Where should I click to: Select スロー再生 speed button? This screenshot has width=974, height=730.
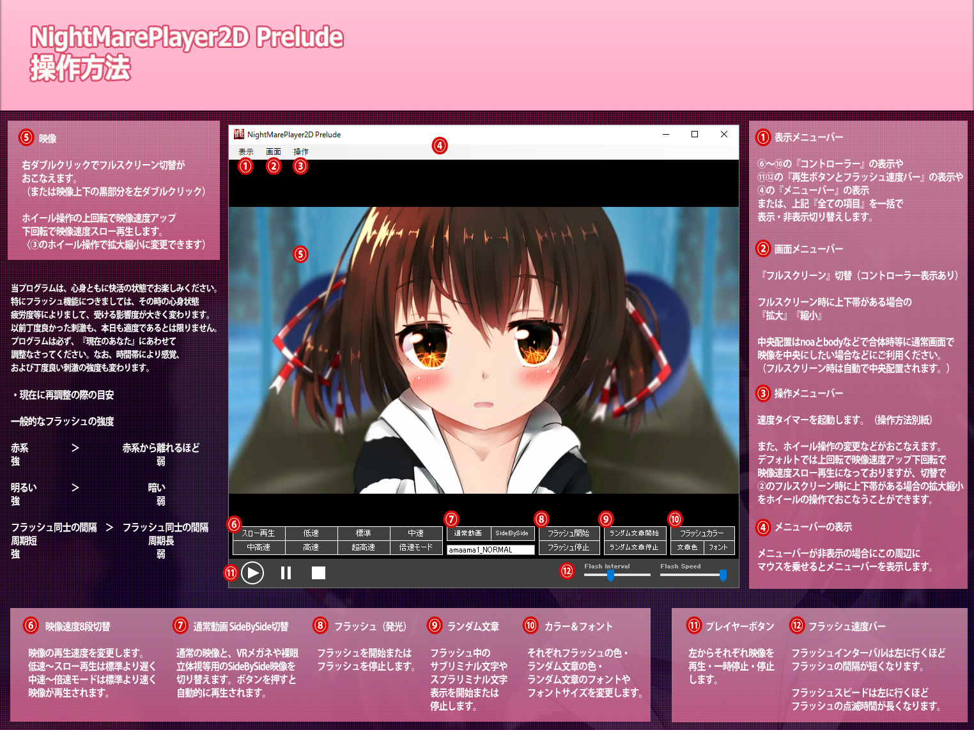coord(259,533)
